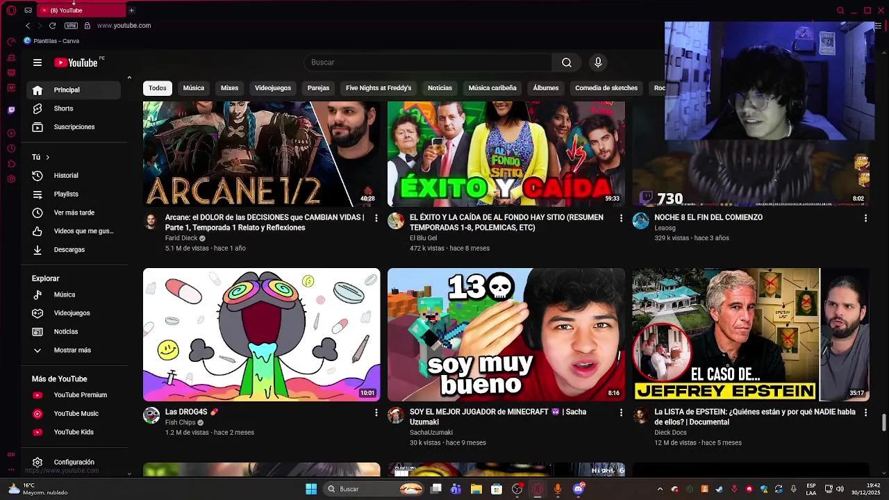This screenshot has width=889, height=500.
Task: Open Ver más tarde list
Action: click(74, 212)
